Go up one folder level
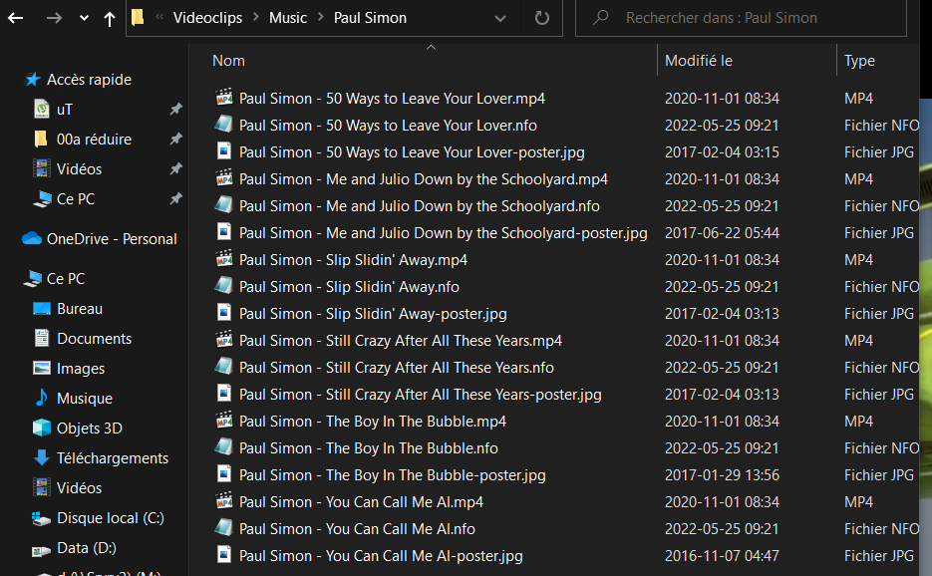932x576 pixels. click(x=110, y=18)
